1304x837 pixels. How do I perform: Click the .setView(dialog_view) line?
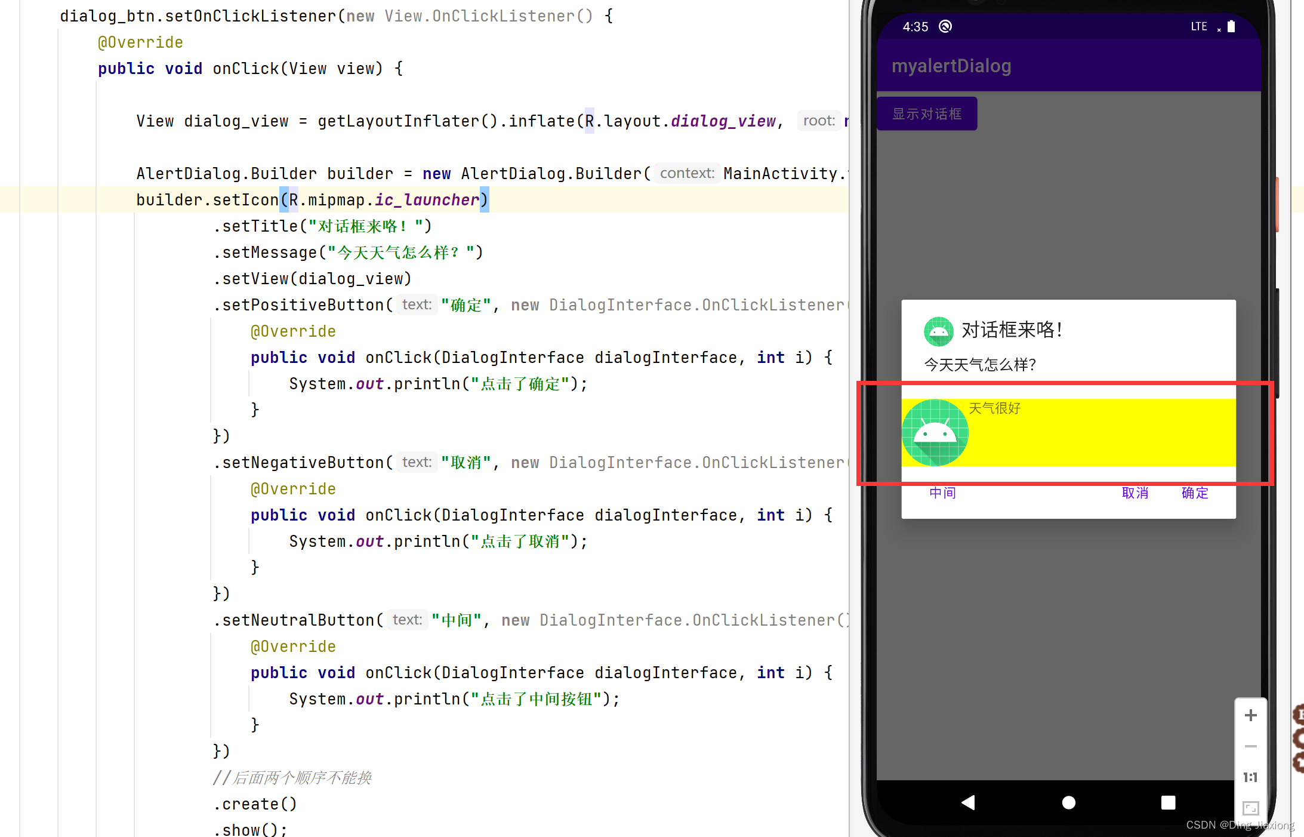click(x=313, y=279)
